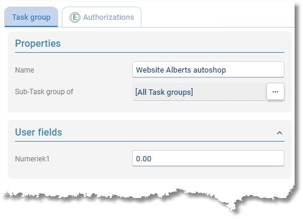Open the three-dots browse button for Sub-Task group

(x=275, y=92)
